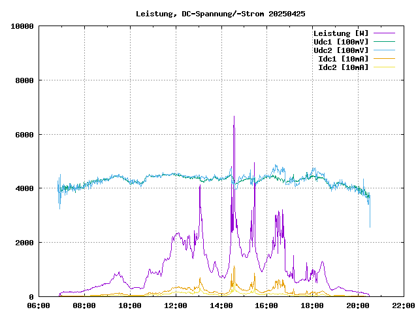This screenshot has height=314, width=418.
Task: Toggle the 'Idc2 [10mA]' legend entry
Action: coord(343,67)
